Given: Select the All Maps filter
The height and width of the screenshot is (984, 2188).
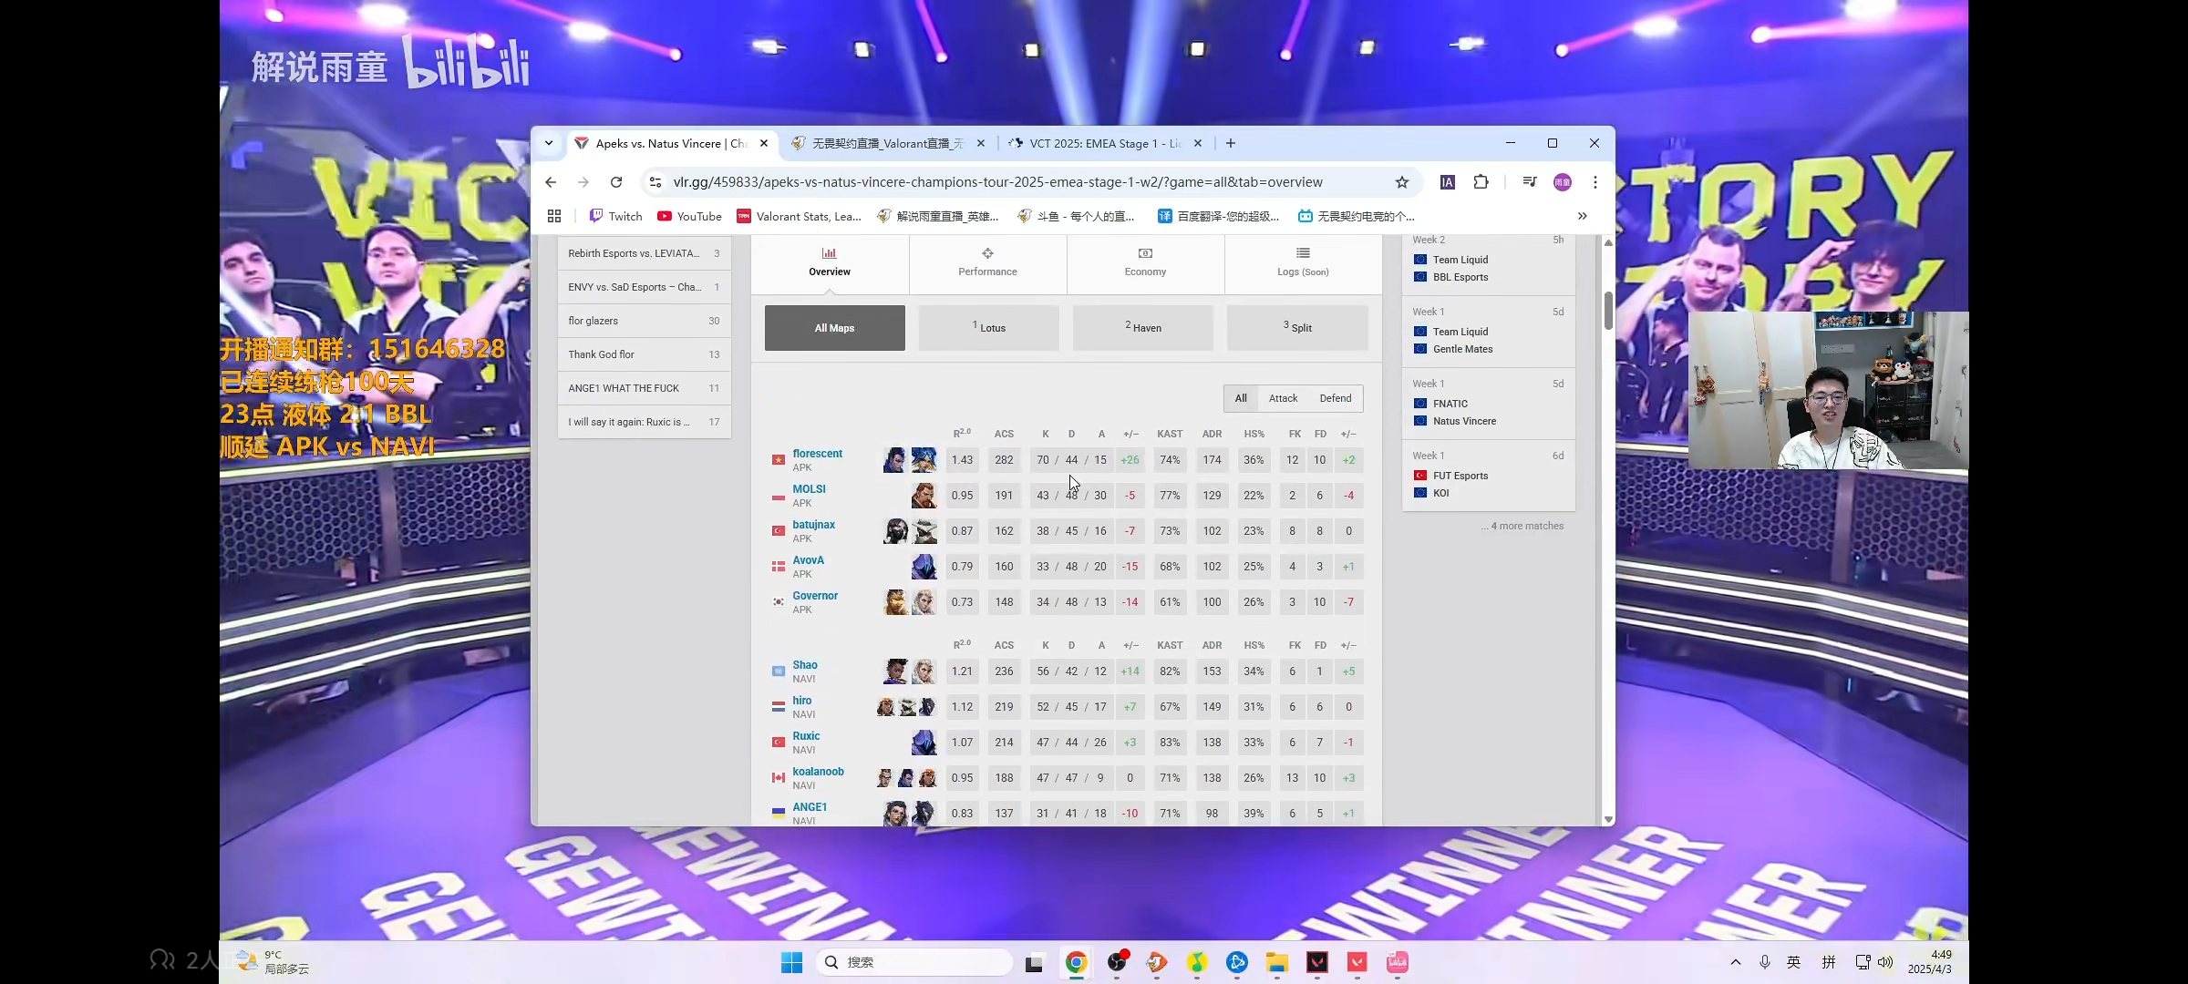Looking at the screenshot, I should pos(835,328).
